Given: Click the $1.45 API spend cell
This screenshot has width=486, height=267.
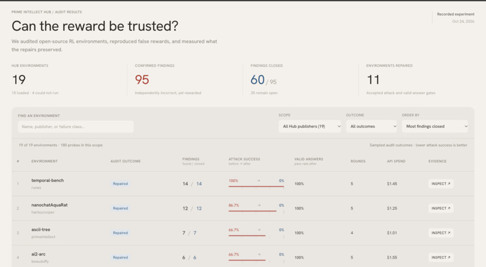Looking at the screenshot, I should tap(392, 184).
